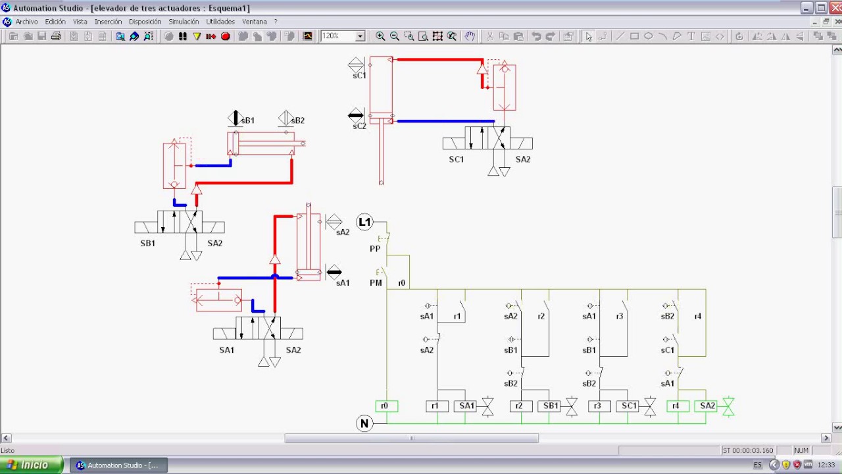Click the N neutral node
Viewport: 842px width, 474px height.
364,424
